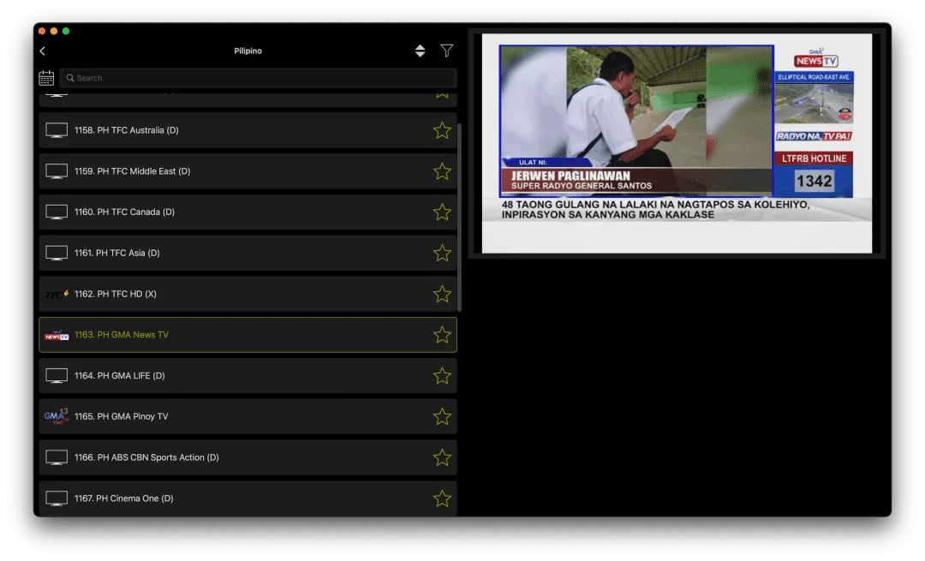The height and width of the screenshot is (561, 925).
Task: Click TV icon of PH ABS CBN Sports Action
Action: point(57,457)
